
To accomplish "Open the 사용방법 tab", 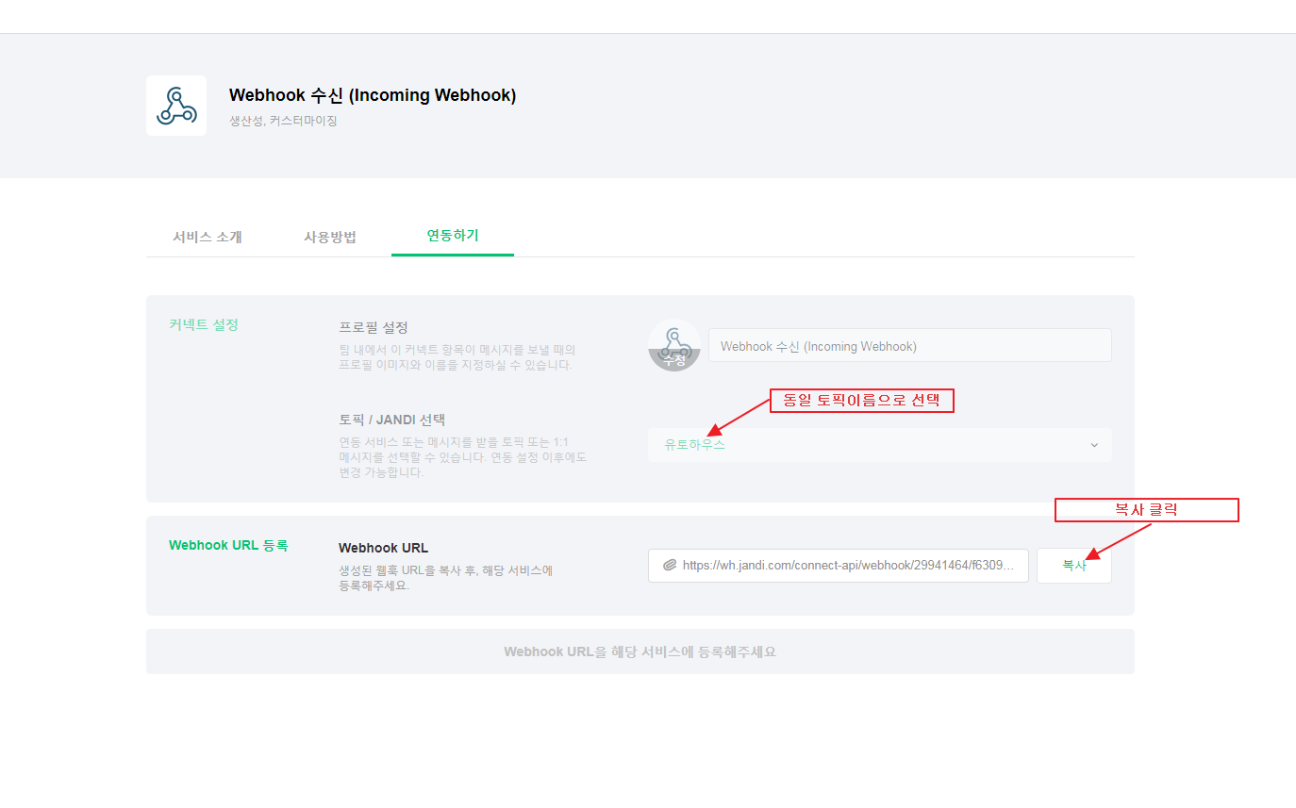I will (x=330, y=237).
